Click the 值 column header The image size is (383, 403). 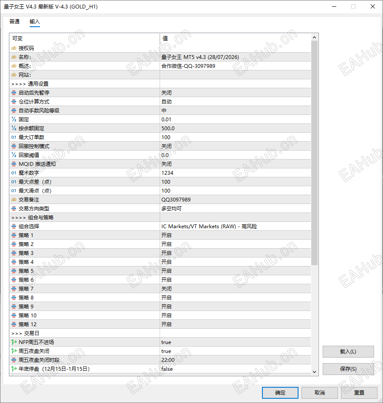(x=235, y=38)
